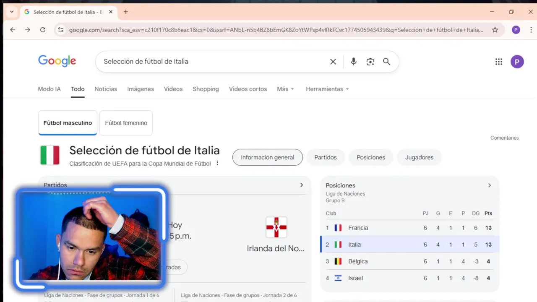Start voice search with microphone icon
Screen dimensions: 537x302
click(x=354, y=62)
